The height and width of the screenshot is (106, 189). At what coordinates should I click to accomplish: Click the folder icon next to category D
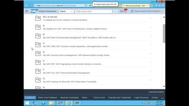[x=38, y=54]
